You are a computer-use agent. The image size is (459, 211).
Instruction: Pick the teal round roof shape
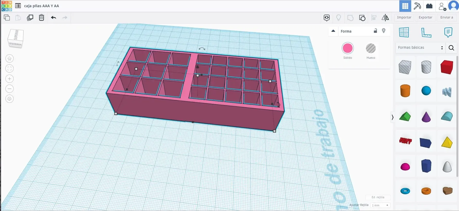(447, 116)
